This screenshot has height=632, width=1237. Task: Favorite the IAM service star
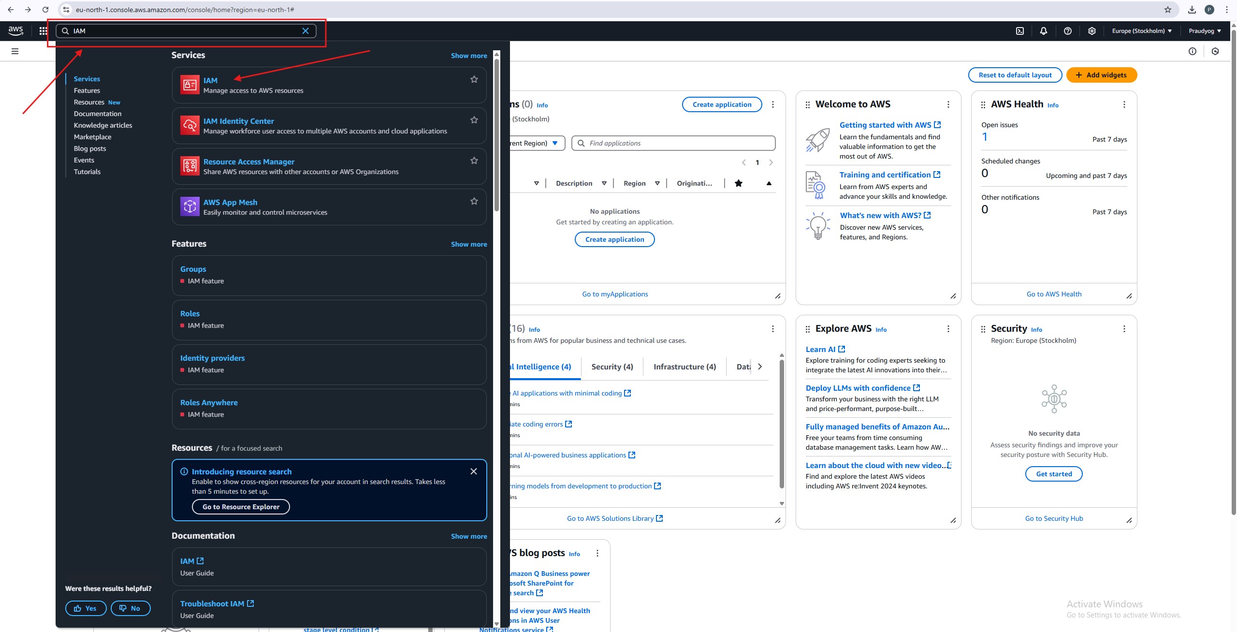coord(474,79)
